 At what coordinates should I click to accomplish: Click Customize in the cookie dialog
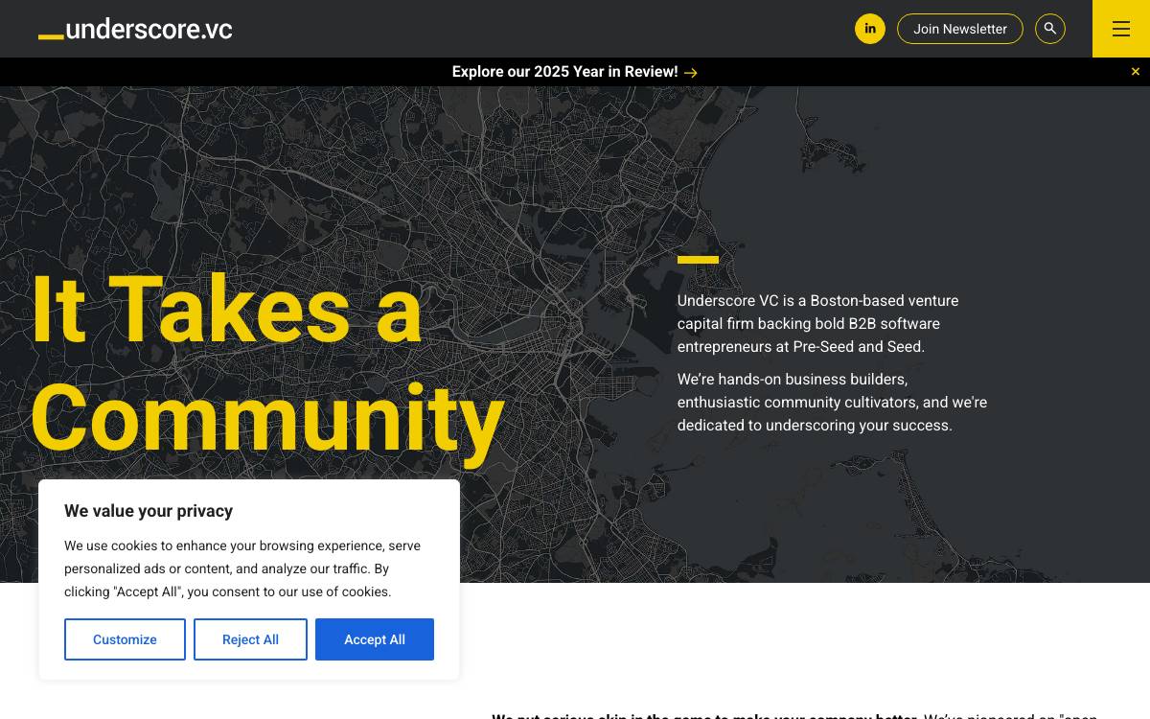125,639
